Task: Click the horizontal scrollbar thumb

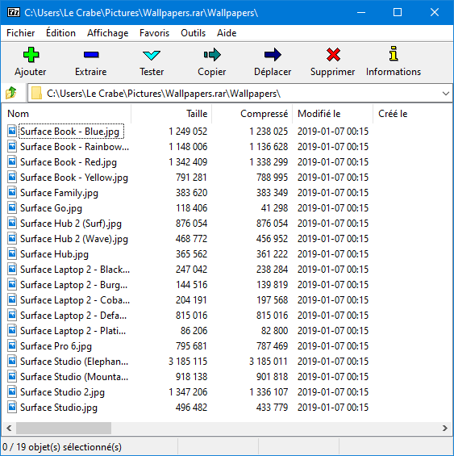Action: point(64,428)
